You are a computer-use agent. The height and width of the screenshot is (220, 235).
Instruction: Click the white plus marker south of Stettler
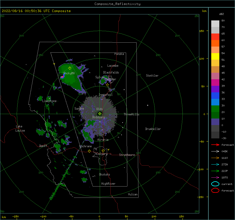148,105
